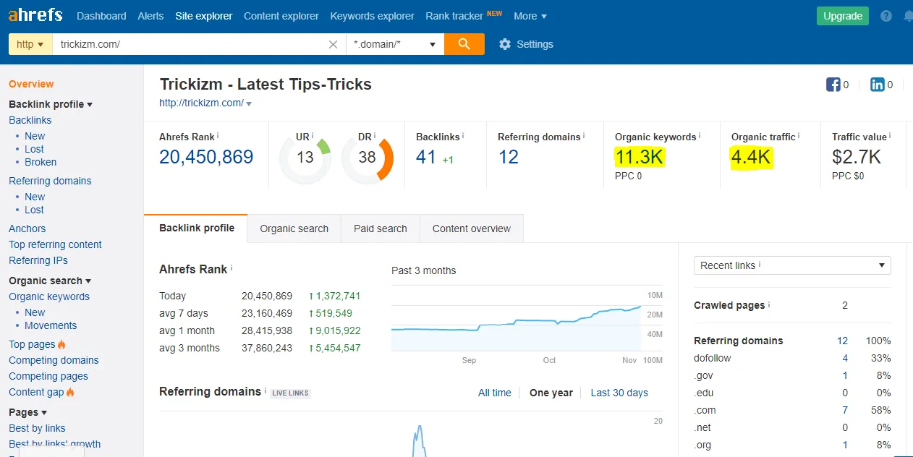Click the Facebook share count icon
Viewport: 913px width, 457px height.
coord(833,85)
